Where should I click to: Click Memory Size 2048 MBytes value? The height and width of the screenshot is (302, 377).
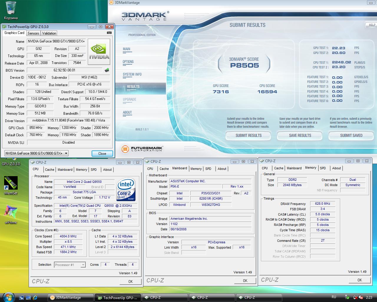tap(292, 185)
